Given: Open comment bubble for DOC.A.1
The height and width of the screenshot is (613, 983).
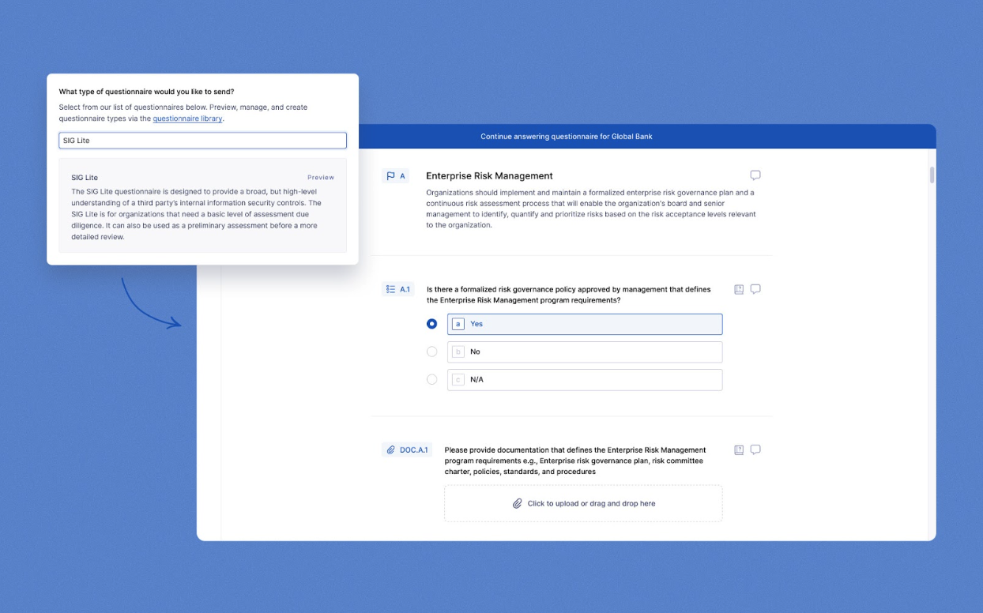Looking at the screenshot, I should tap(755, 449).
